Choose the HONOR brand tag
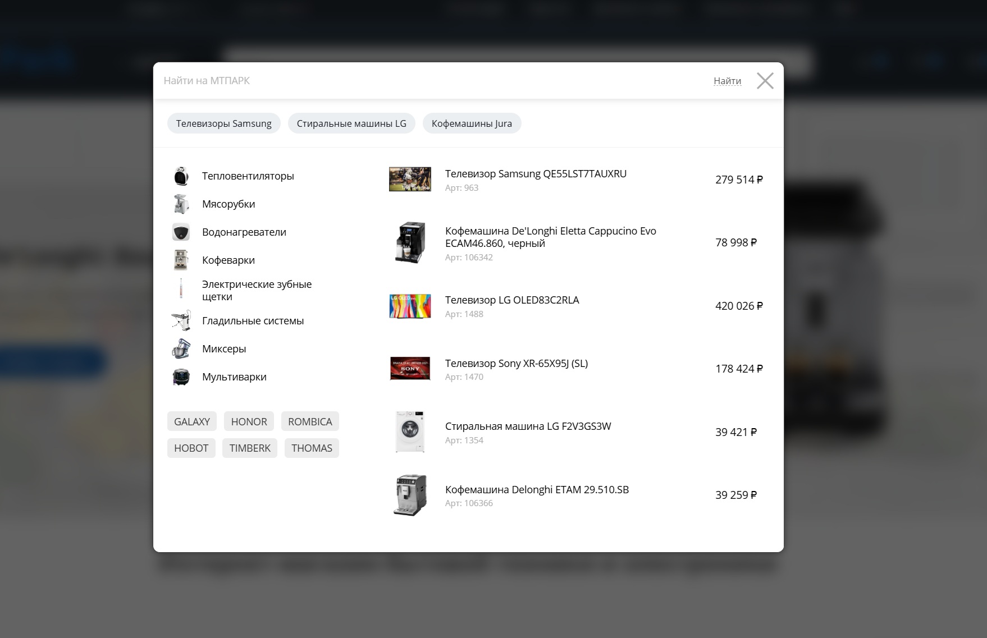This screenshot has width=987, height=638. [x=249, y=421]
